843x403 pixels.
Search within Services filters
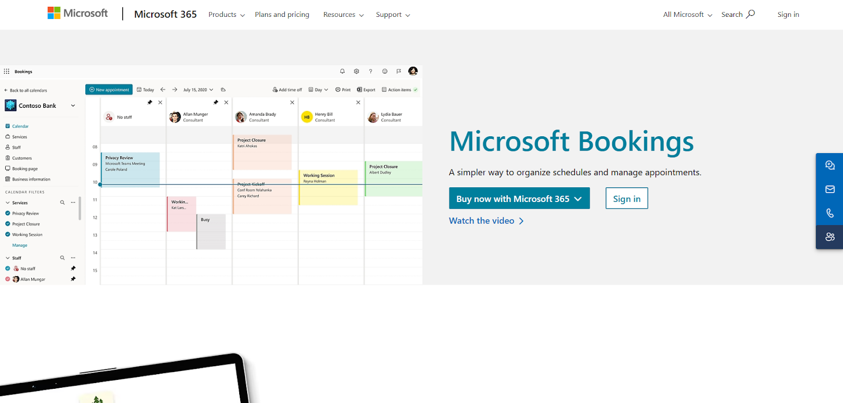pyautogui.click(x=62, y=203)
